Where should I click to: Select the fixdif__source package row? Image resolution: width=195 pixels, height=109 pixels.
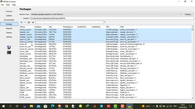coord(106,97)
